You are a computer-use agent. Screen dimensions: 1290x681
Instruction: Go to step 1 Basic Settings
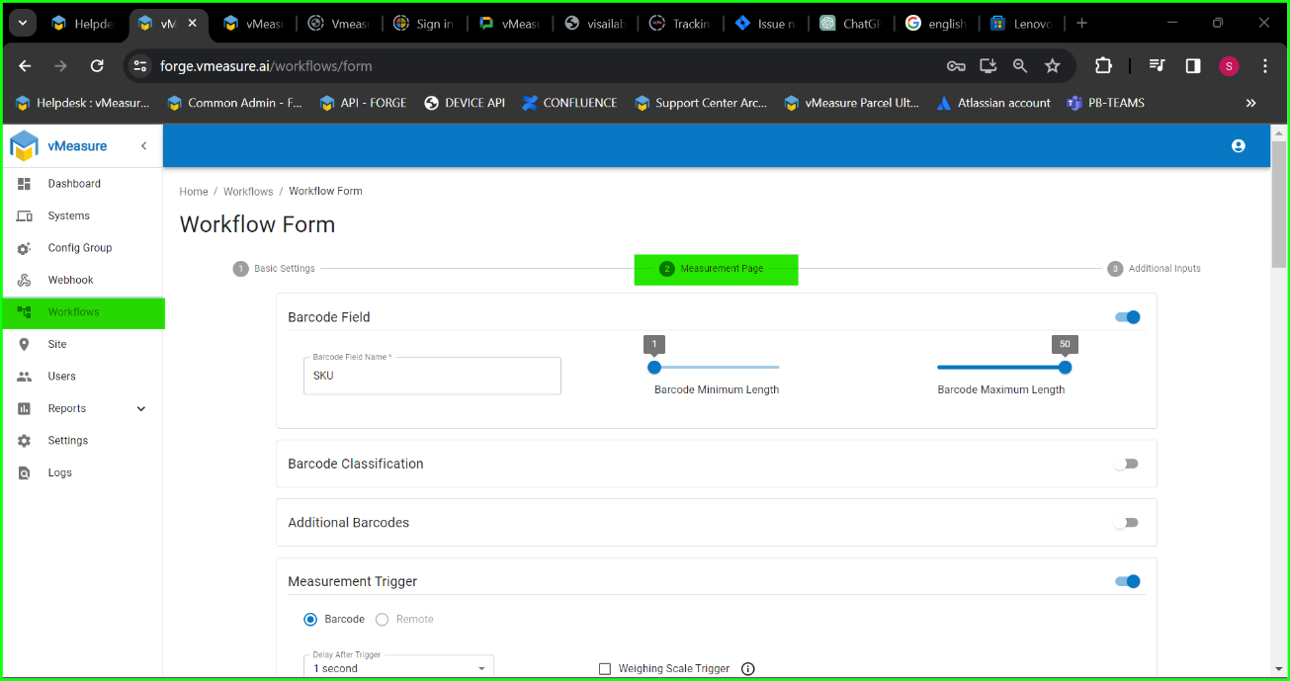tap(274, 269)
